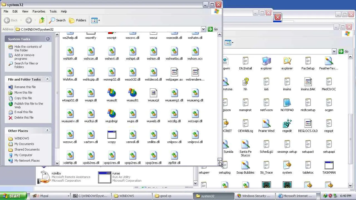Open address dropdown in the WINDOWS window
Screen dimensions: 356x200
[334, 51]
